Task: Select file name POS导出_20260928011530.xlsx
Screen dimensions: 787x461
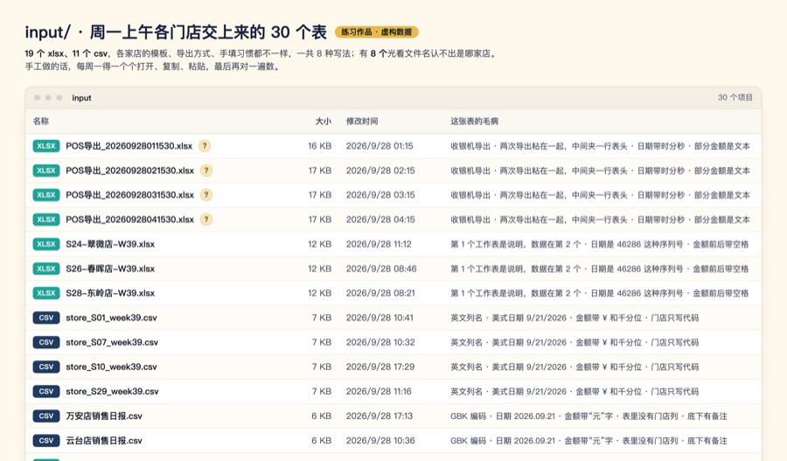Action: point(129,146)
